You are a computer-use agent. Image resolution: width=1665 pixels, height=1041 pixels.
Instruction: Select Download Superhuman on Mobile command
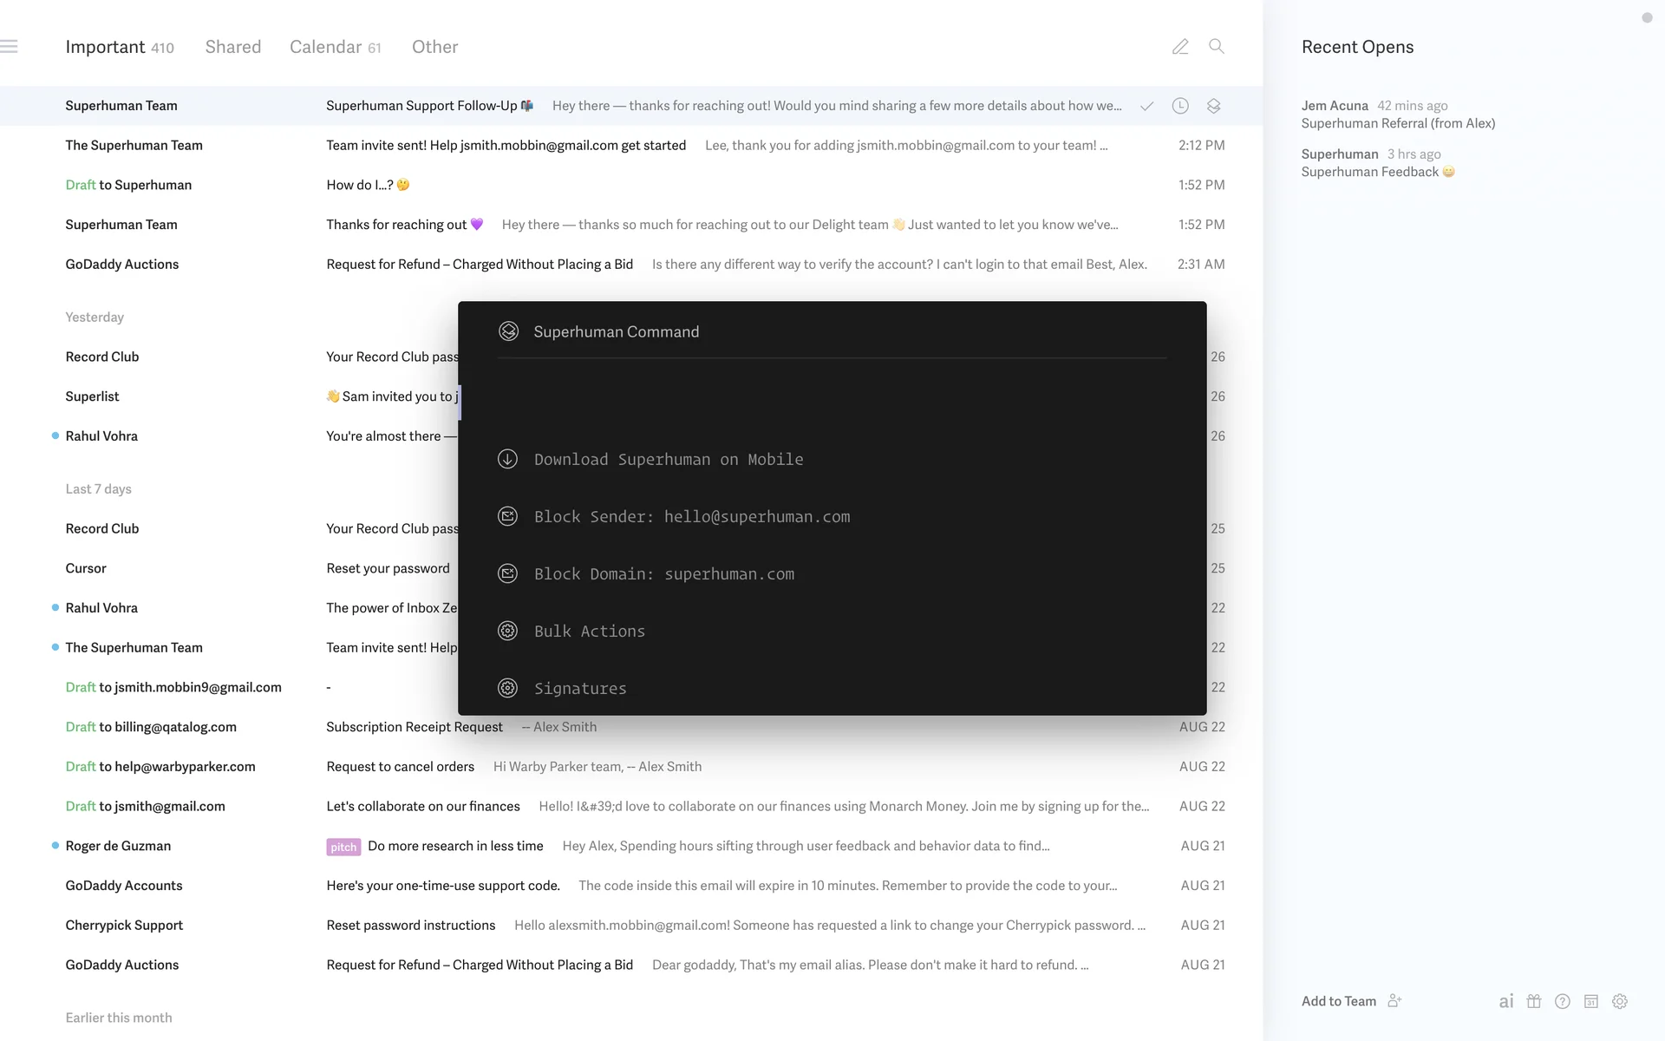(668, 460)
